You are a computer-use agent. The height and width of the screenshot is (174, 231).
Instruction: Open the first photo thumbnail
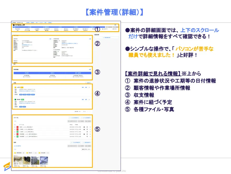pos(18,161)
